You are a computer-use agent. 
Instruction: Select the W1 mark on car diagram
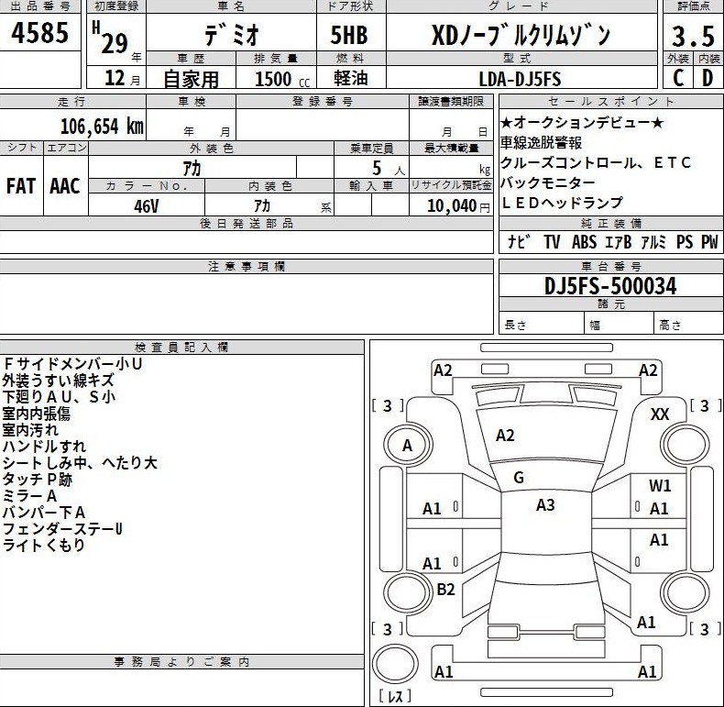[x=660, y=486]
